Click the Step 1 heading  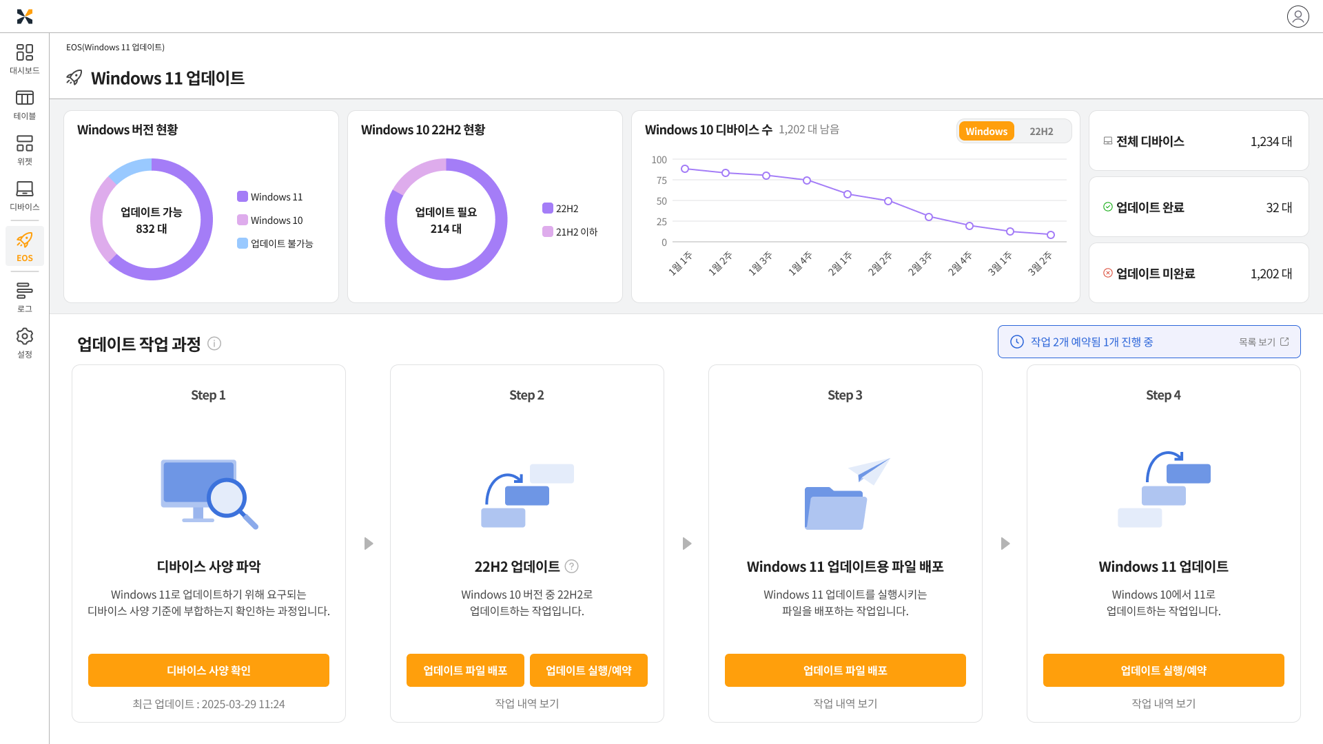coord(209,395)
